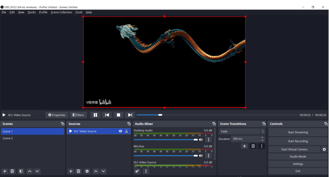Open the Docks menu
This screenshot has height=177, width=329.
click(x=32, y=12)
